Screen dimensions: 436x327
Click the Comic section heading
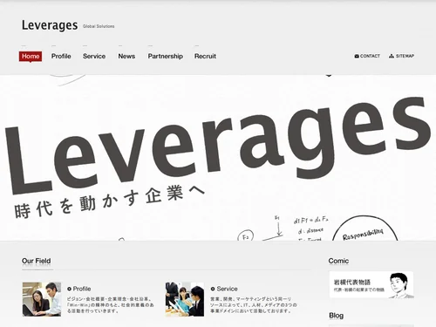[338, 261]
